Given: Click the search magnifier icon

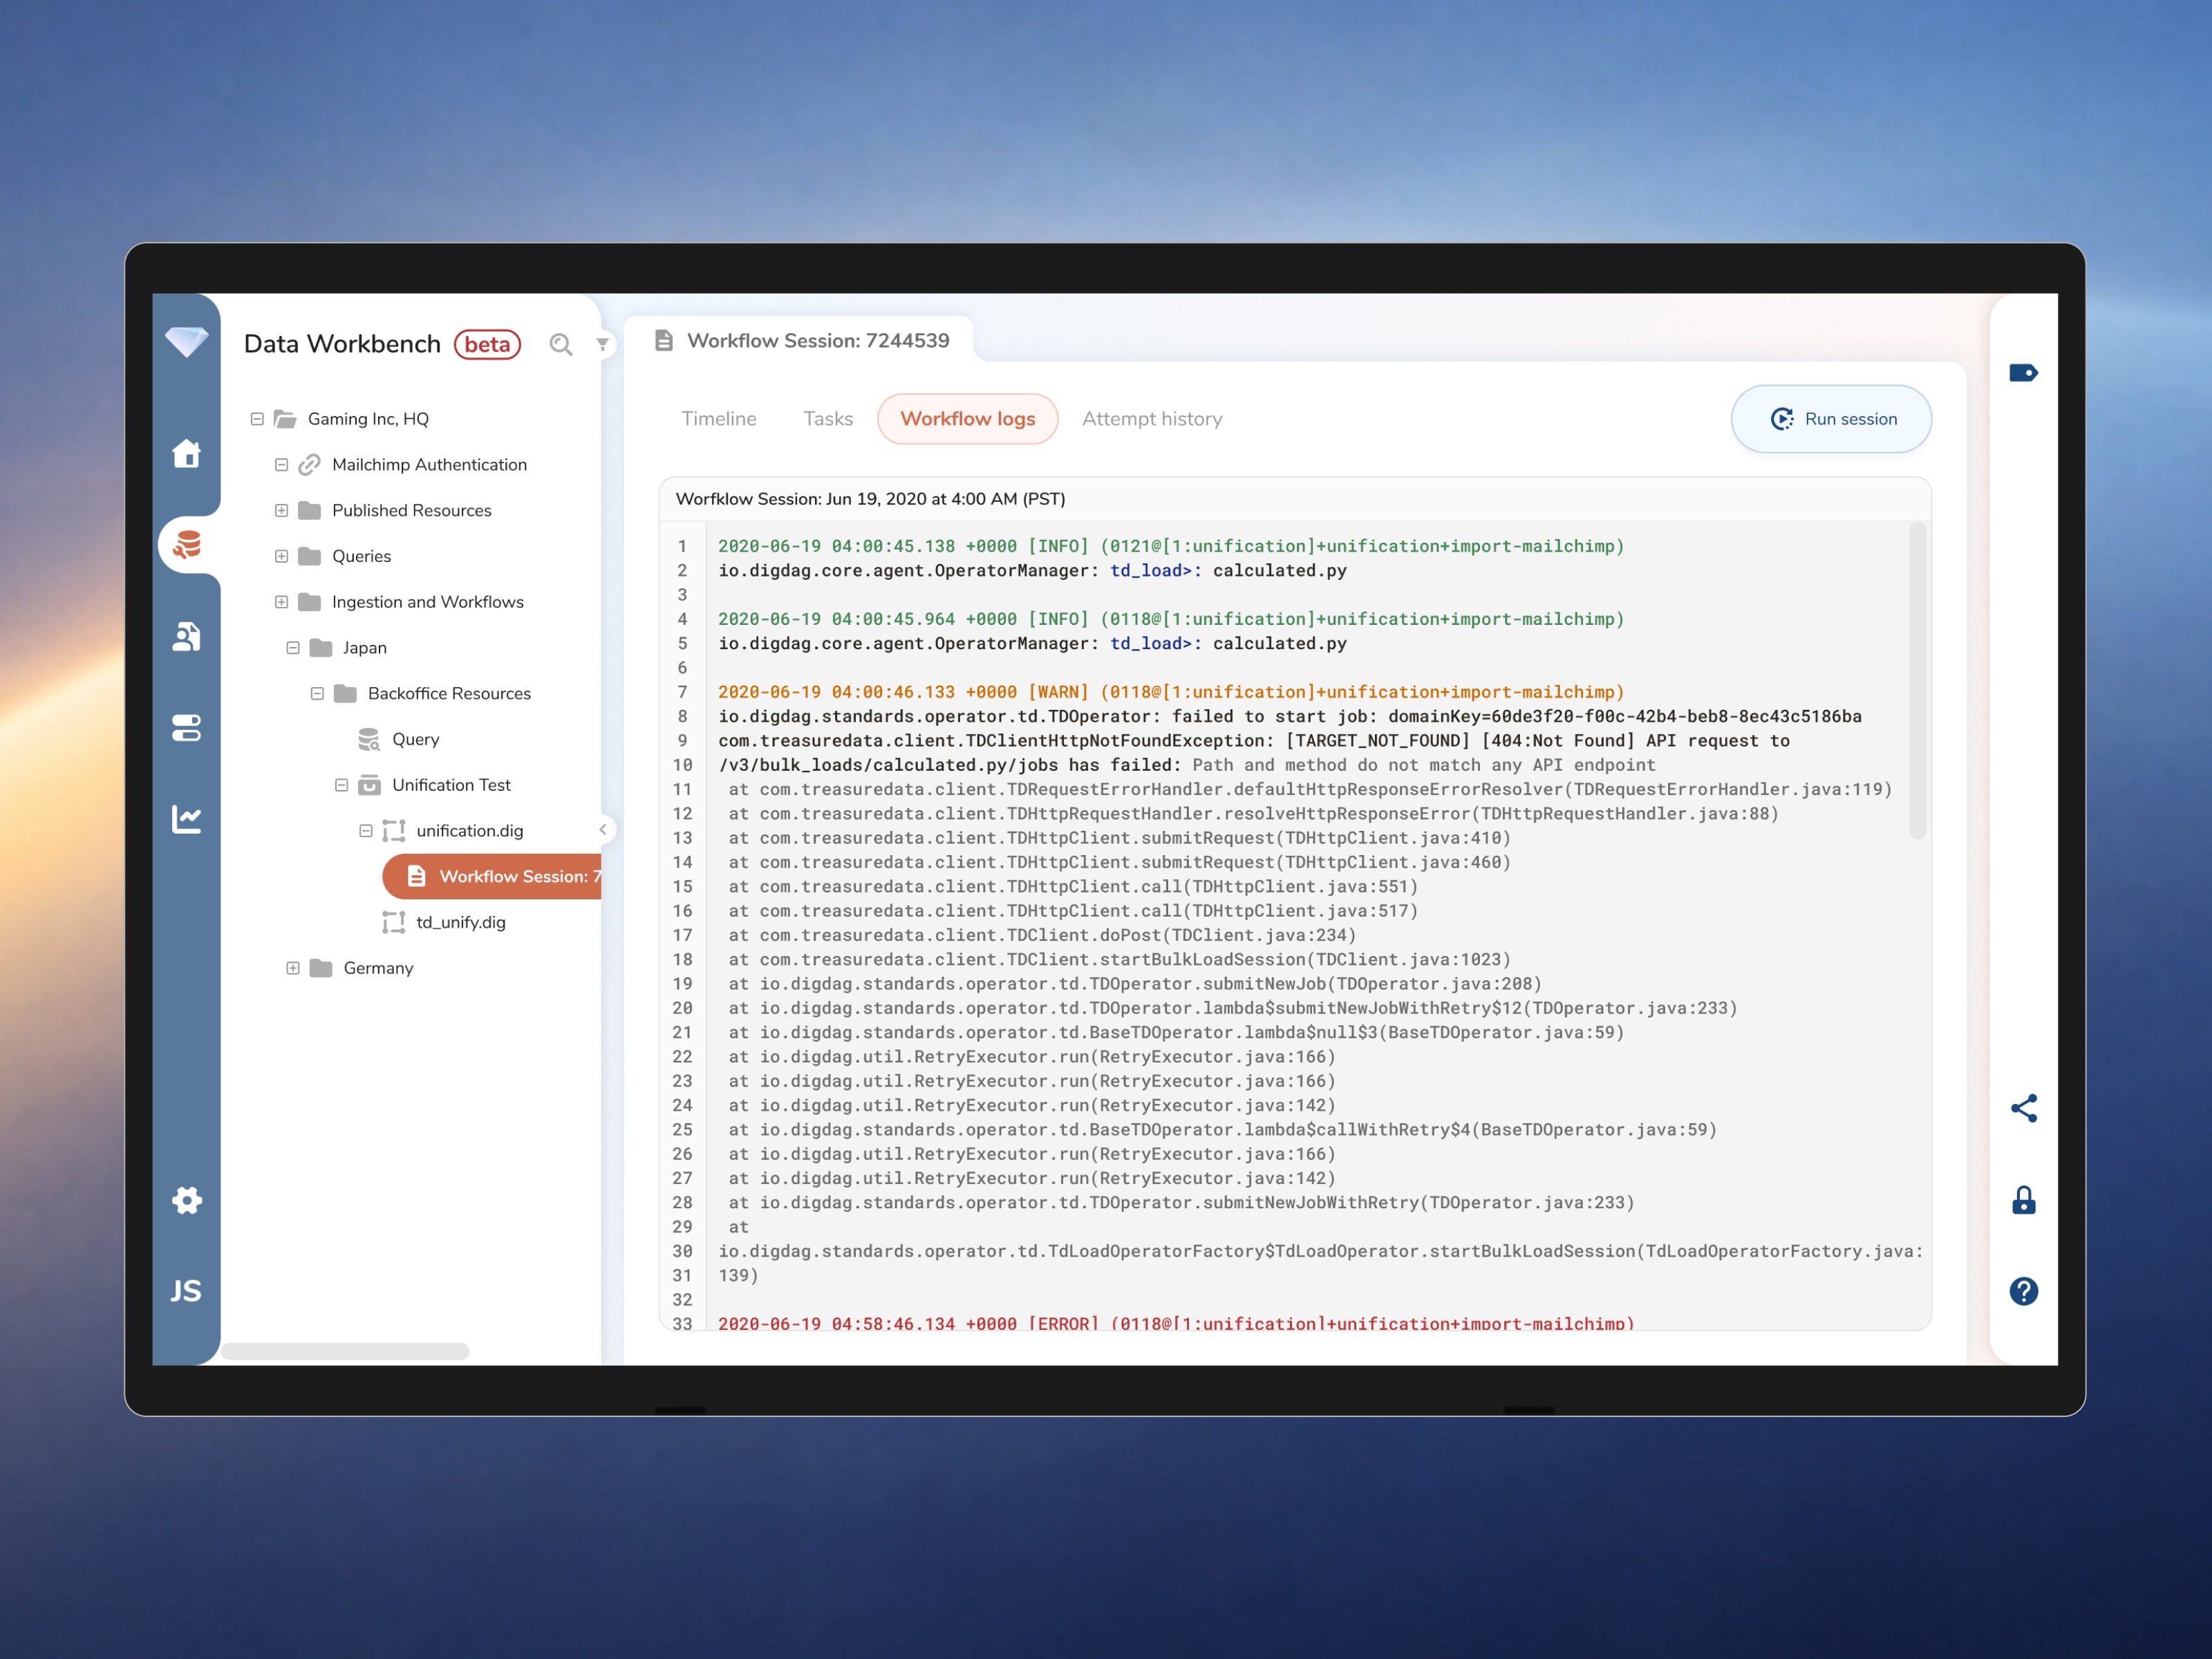Looking at the screenshot, I should 561,345.
